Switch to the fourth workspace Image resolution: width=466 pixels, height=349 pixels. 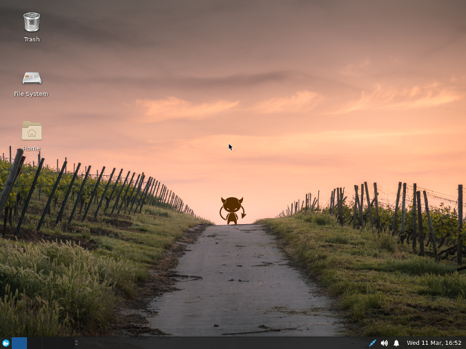[65, 343]
